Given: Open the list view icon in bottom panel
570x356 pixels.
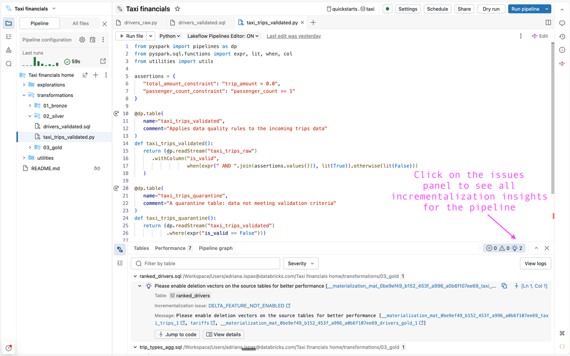Looking at the screenshot, I should point(120,263).
